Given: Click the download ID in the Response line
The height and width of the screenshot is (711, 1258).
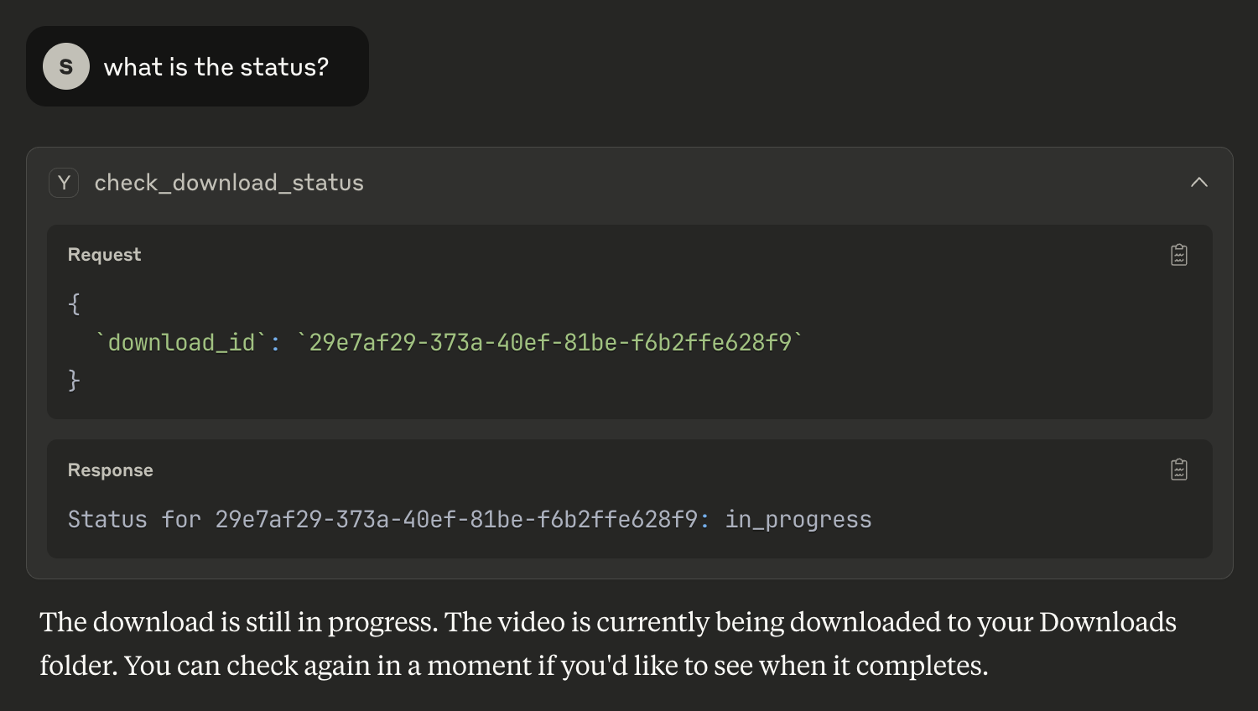Looking at the screenshot, I should tap(456, 520).
